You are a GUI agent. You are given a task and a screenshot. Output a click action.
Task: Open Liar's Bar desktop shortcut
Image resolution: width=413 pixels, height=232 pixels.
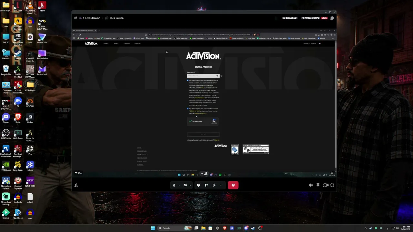[x=18, y=6]
